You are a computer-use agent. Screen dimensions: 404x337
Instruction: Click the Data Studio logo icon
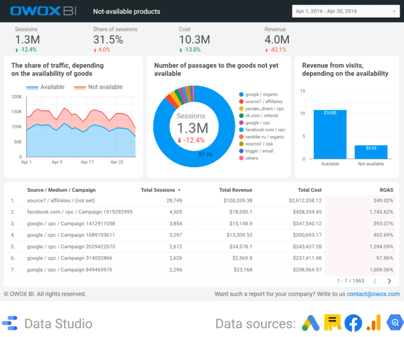coord(10,323)
